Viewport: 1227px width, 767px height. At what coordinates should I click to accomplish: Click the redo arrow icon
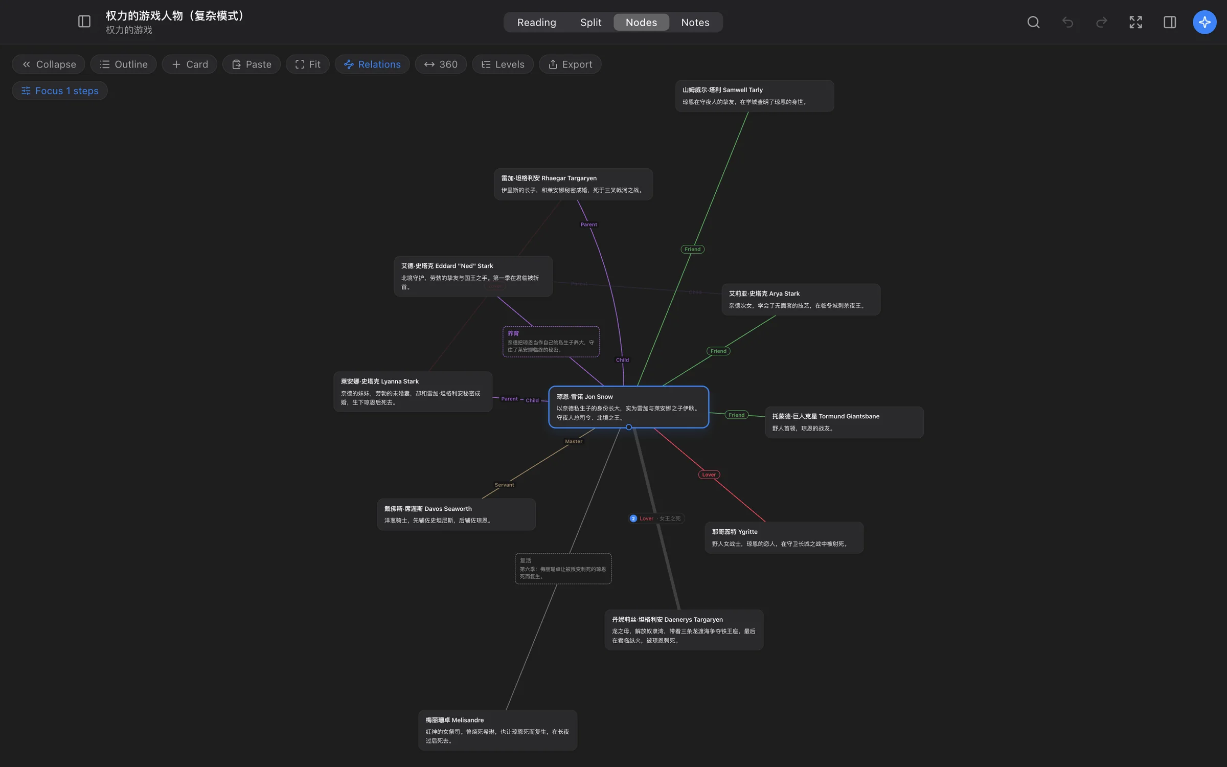tap(1101, 22)
